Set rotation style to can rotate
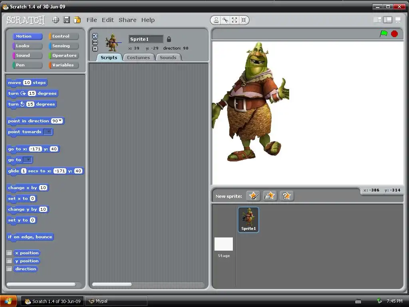The image size is (409, 307). (x=95, y=36)
